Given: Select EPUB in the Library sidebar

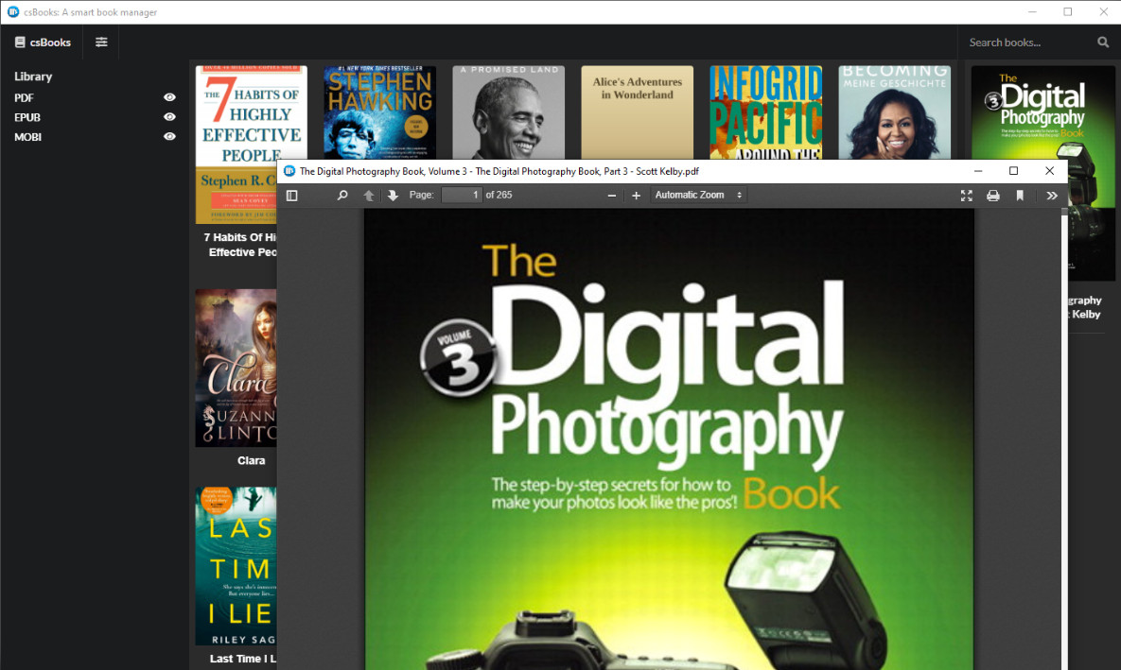Looking at the screenshot, I should tap(27, 117).
